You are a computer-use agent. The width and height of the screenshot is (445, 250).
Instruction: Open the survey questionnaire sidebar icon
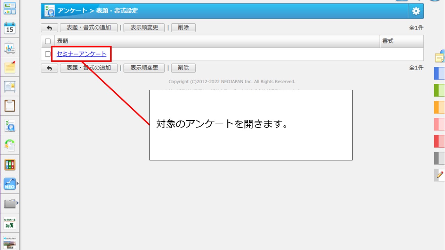[x=10, y=126]
